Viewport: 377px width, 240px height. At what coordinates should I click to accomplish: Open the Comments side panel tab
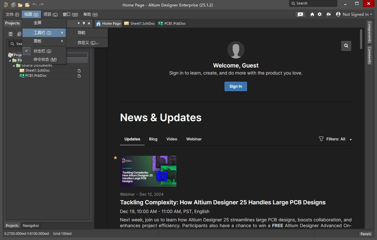tap(370, 55)
